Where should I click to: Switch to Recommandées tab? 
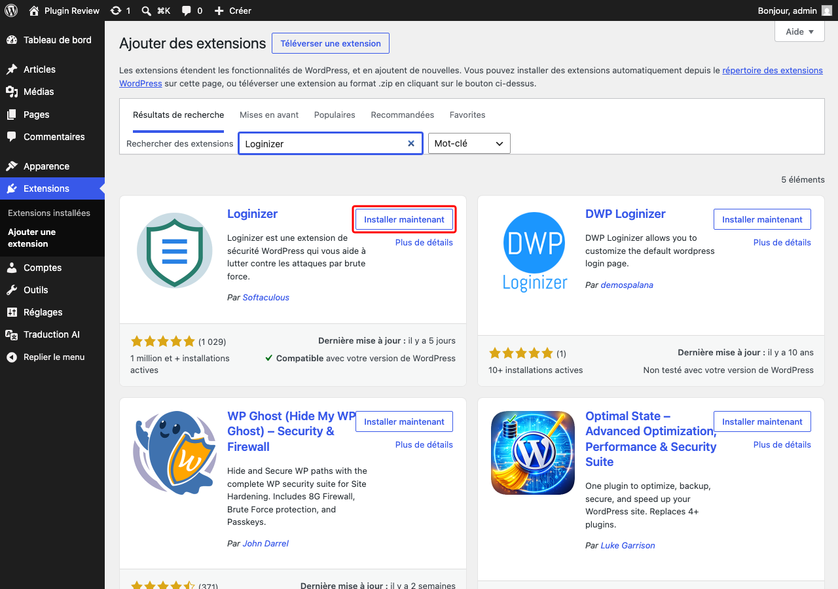402,115
